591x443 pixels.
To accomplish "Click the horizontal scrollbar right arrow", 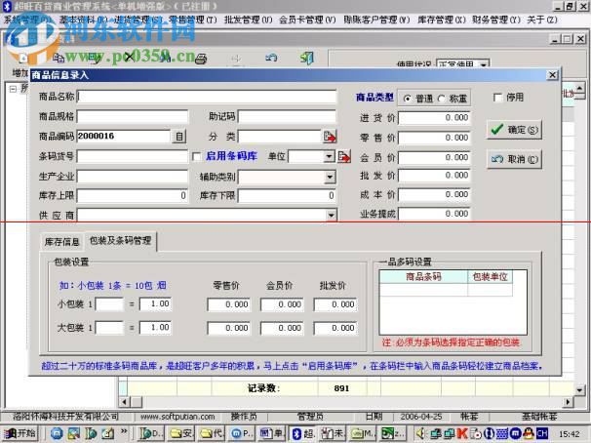I will coord(568,402).
